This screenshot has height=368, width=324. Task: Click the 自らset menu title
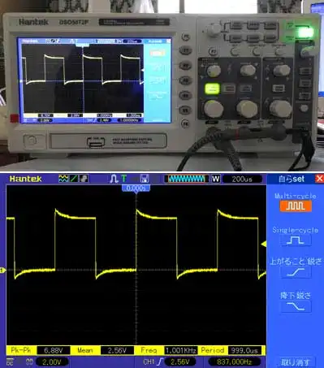292,179
